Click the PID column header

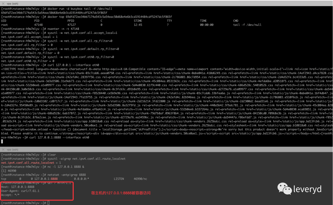tap(37, 21)
